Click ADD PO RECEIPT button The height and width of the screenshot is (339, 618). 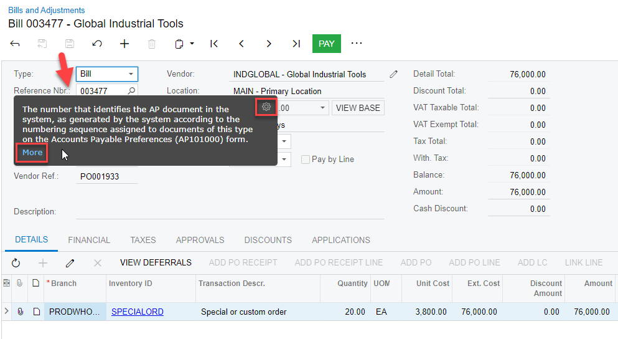[x=243, y=262]
